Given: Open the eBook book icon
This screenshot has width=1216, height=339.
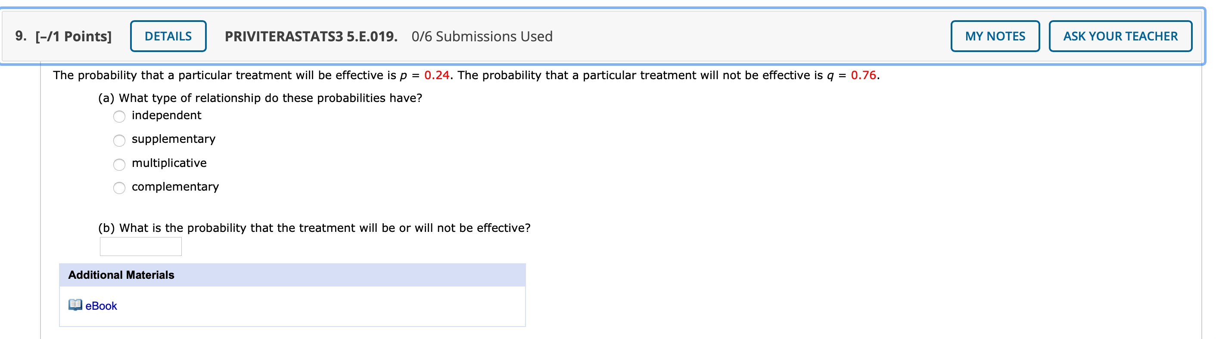Looking at the screenshot, I should pos(75,305).
